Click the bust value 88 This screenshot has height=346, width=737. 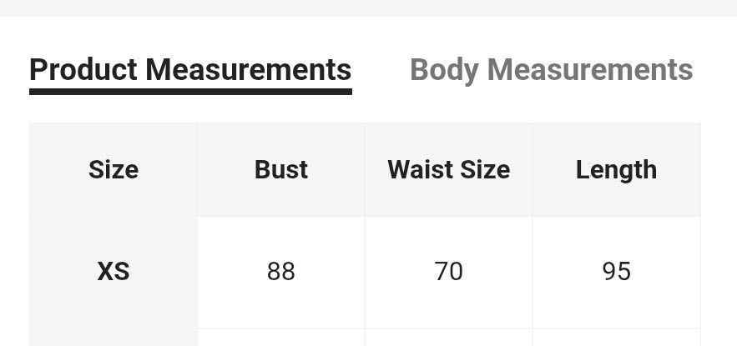[x=281, y=272]
